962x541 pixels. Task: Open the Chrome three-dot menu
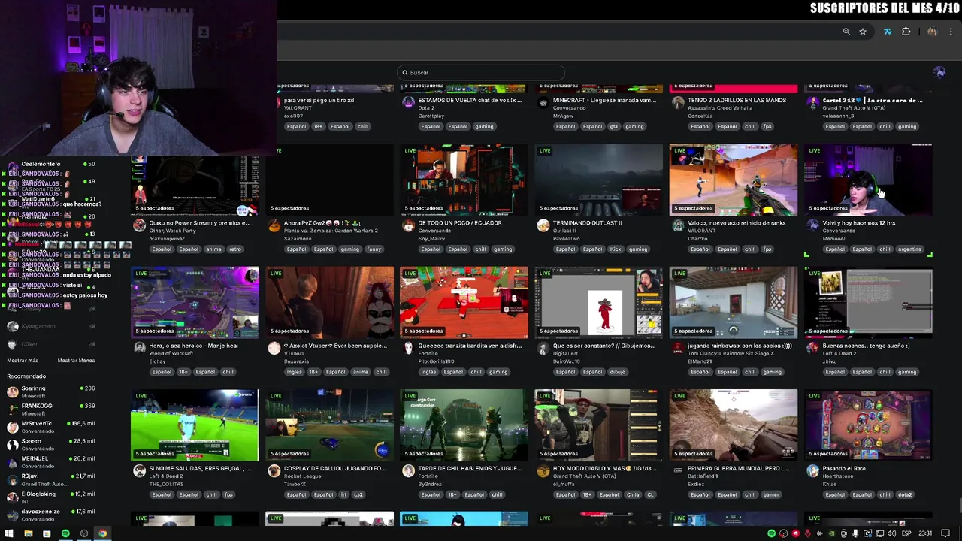[x=951, y=32]
